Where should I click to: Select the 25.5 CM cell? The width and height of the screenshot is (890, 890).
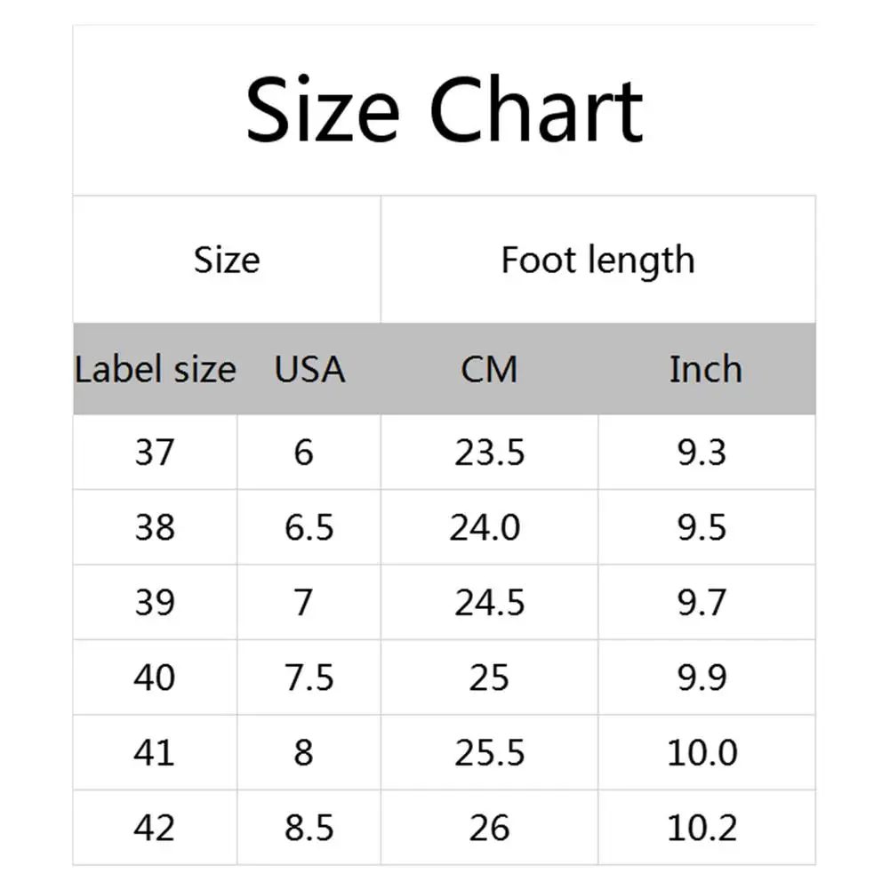[x=489, y=753]
